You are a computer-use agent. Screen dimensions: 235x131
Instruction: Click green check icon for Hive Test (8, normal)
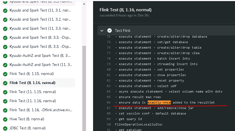coord(5,119)
